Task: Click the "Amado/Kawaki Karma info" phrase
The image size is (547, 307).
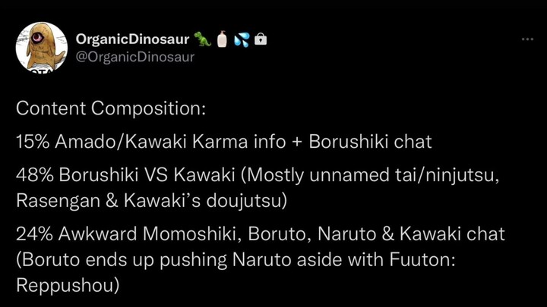Action: [x=170, y=142]
